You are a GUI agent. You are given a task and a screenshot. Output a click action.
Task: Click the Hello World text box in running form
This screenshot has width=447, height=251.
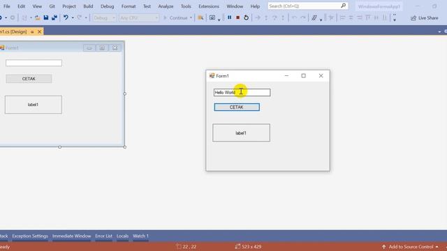coord(242,93)
